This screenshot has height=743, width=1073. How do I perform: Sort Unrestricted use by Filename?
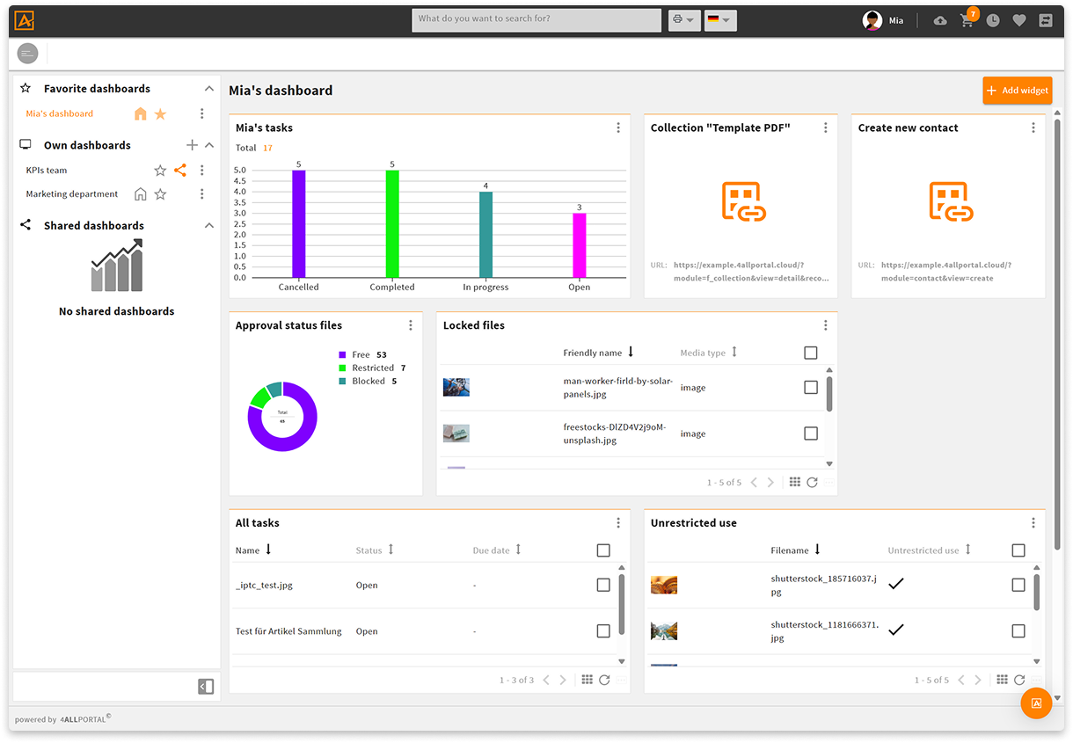click(796, 550)
